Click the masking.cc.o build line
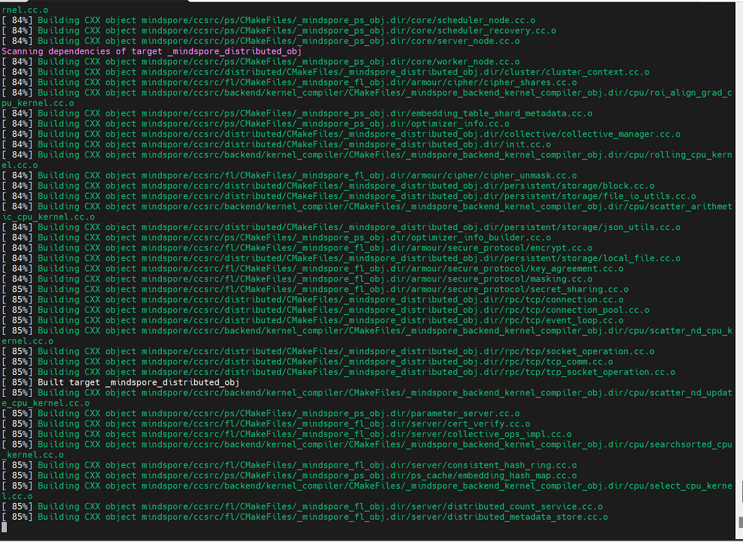Screen dimensions: 743x543 click(297, 279)
